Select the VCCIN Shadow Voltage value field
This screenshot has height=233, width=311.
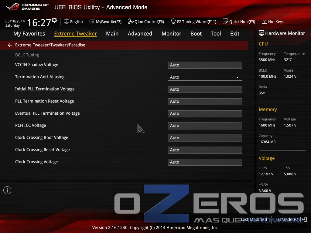tap(205, 65)
